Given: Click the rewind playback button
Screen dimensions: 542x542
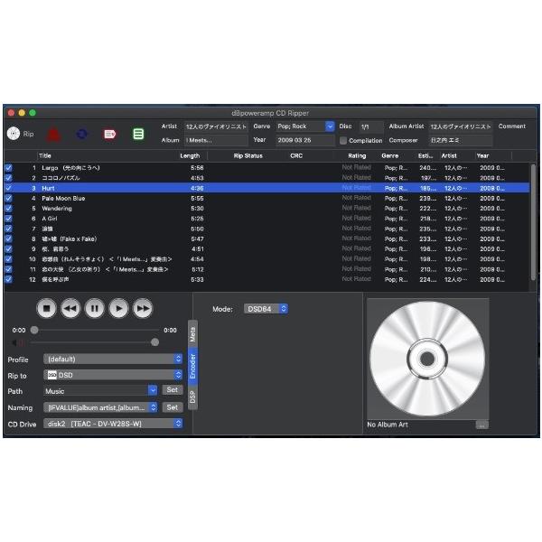Looking at the screenshot, I should point(70,308).
